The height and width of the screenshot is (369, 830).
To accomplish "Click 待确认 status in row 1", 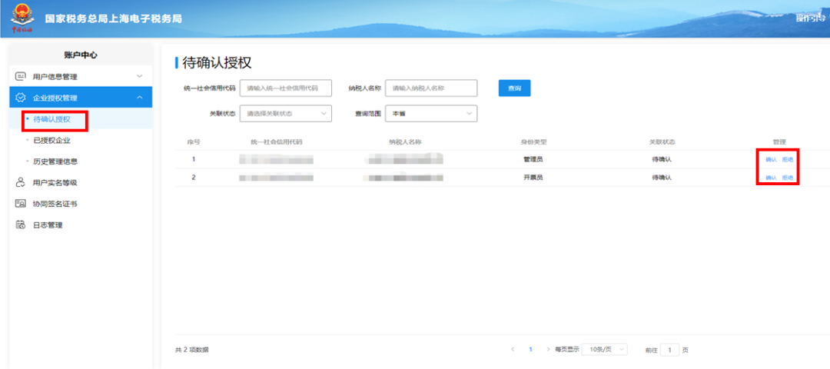I will [662, 159].
